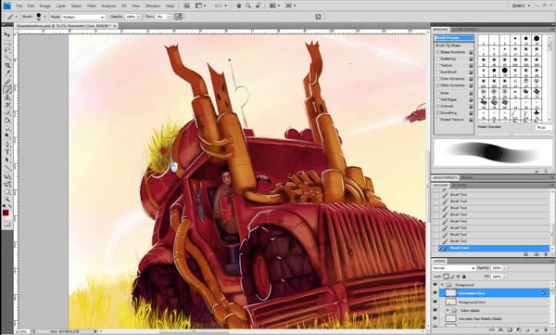This screenshot has height=335, width=556.
Task: Select the Eyedropper tool
Action: click(6, 73)
